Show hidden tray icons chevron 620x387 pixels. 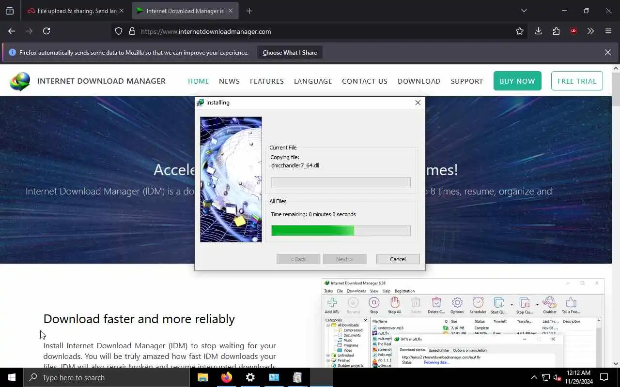point(534,377)
